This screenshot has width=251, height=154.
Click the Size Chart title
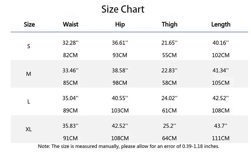[123, 9]
